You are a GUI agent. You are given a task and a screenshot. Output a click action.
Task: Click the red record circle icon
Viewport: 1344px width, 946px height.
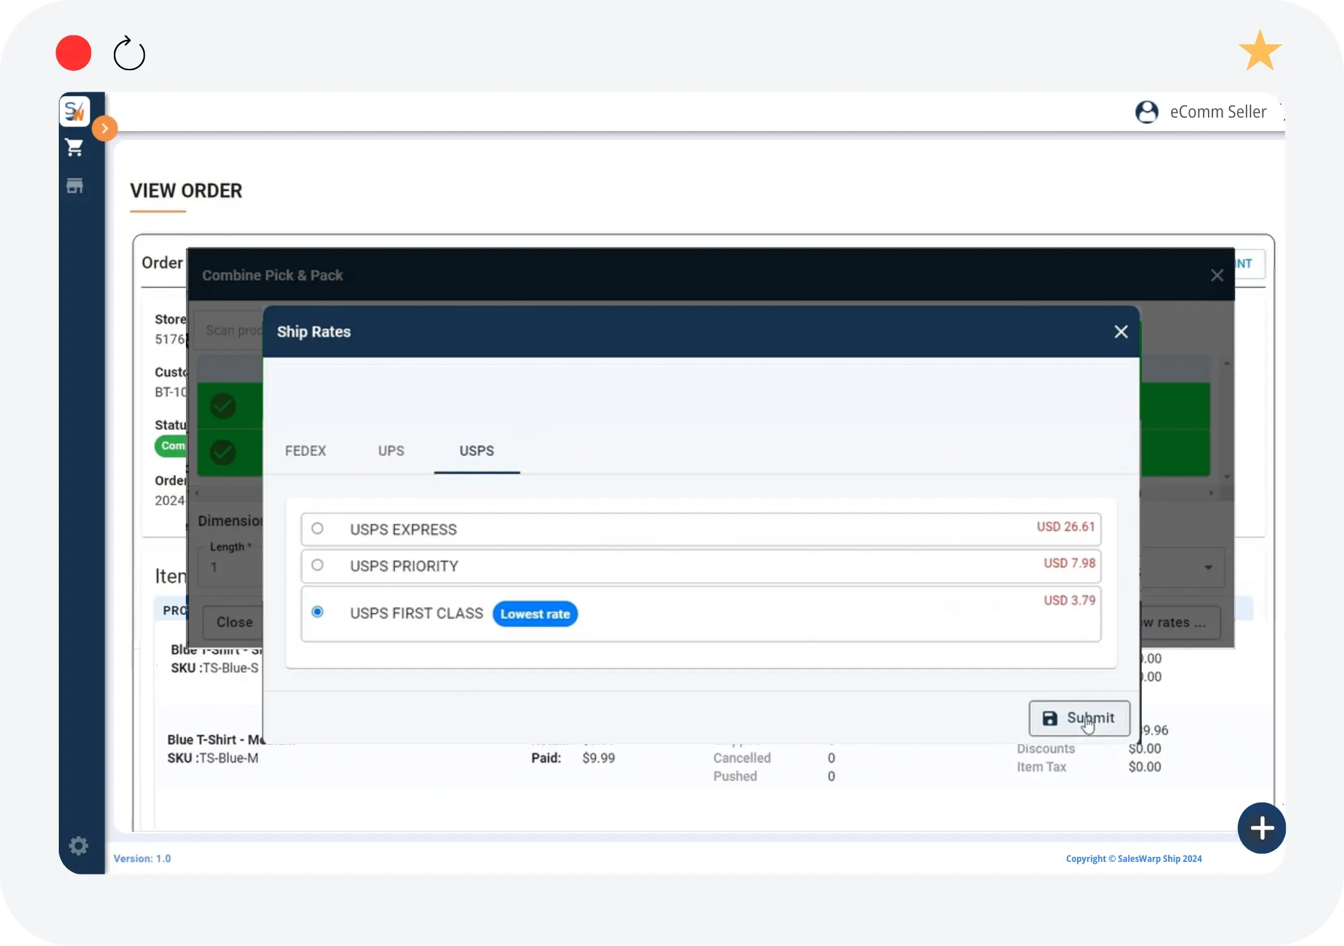[x=73, y=53]
